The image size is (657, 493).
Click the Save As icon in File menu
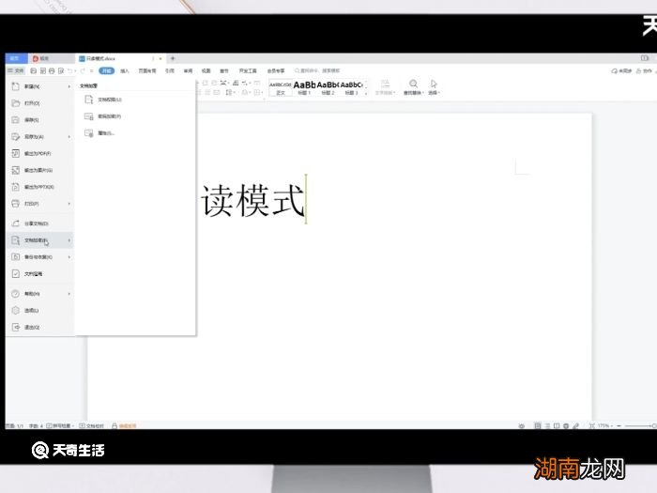coord(16,137)
